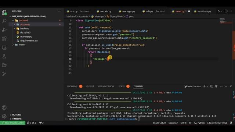This screenshot has height=132, width=235.
Task: Open the DEBUG CONSOLE panel tab
Action: point(106,87)
